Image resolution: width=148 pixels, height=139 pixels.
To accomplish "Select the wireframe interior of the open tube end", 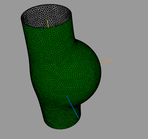I will [47, 16].
